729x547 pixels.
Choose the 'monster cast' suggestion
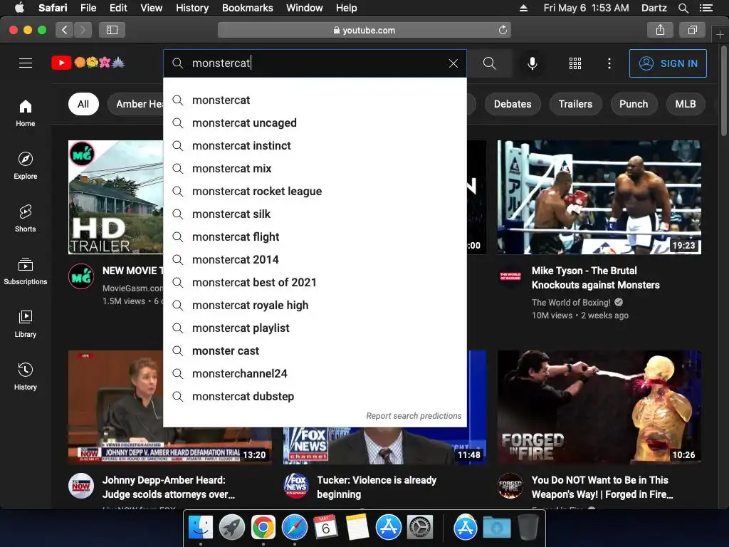(x=315, y=350)
